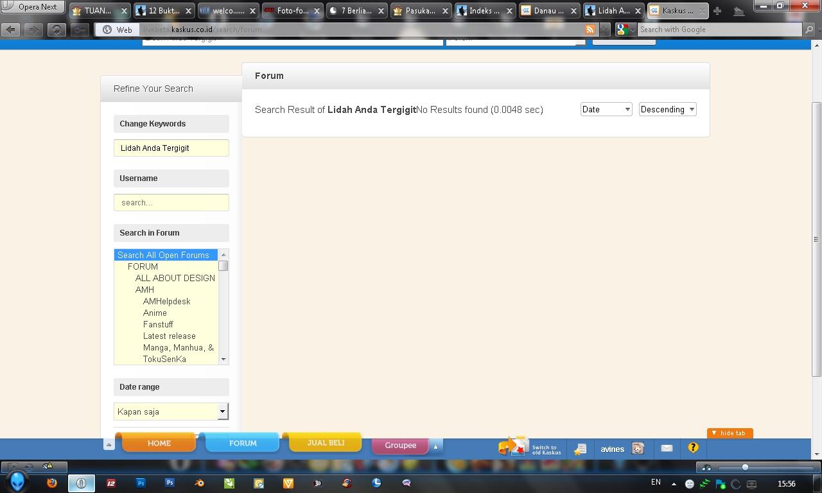This screenshot has width=822, height=493.
Task: Select 'Latest release' in forum list
Action: tap(170, 336)
